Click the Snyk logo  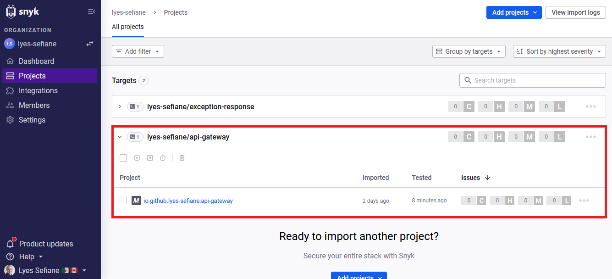tap(22, 11)
